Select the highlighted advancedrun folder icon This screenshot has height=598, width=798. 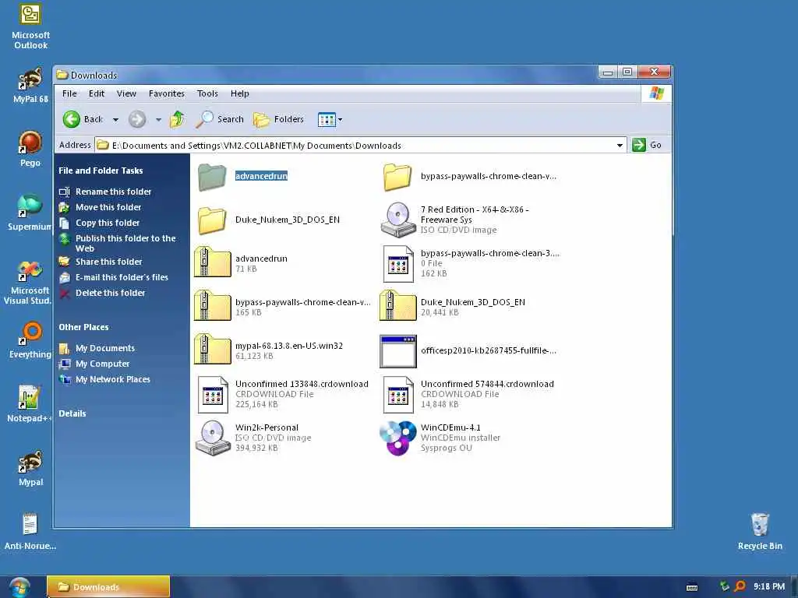(x=212, y=177)
